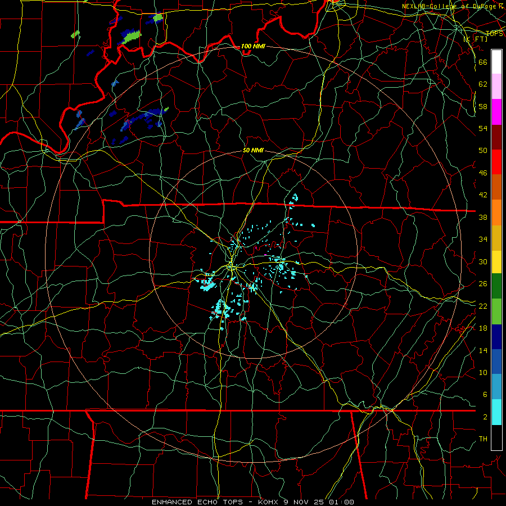506x506 pixels.
Task: Click the '18' legend value
Action: 483,328
